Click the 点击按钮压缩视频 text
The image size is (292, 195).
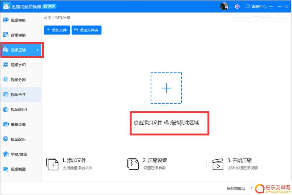[243, 168]
